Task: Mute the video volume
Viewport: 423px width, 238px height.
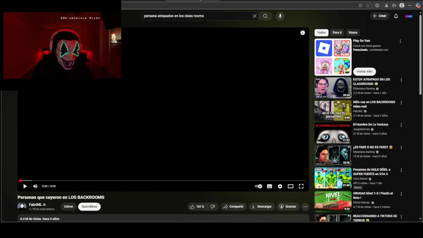Action: tap(35, 186)
